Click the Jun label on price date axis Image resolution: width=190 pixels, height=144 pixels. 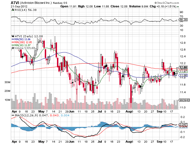point(71,111)
